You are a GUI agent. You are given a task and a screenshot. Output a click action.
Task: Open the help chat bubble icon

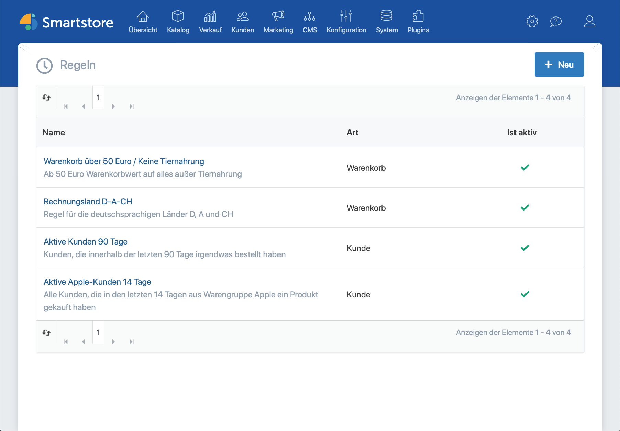555,22
